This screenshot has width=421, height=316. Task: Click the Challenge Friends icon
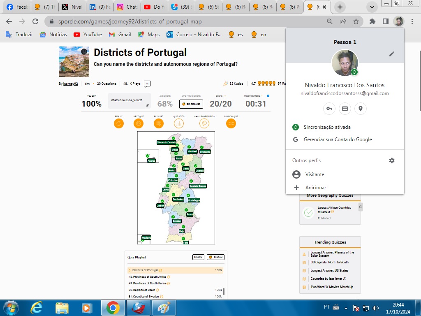(x=204, y=123)
